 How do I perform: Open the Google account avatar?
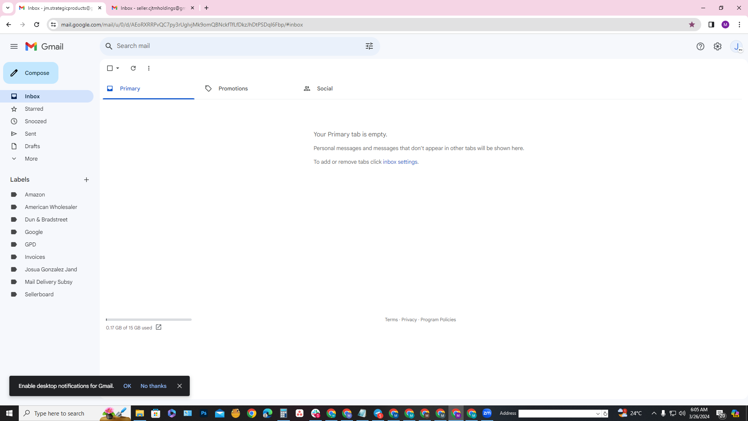[x=737, y=46]
